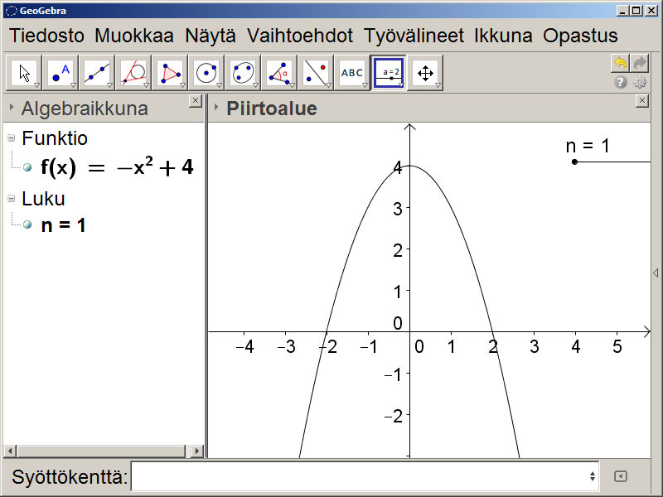Collapse the Luku tree group

point(12,199)
